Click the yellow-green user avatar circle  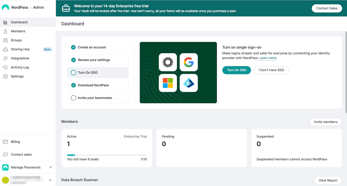[x=5, y=180]
